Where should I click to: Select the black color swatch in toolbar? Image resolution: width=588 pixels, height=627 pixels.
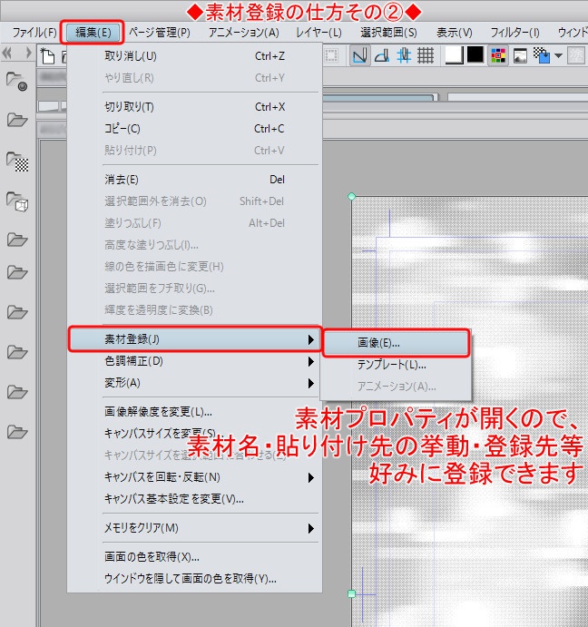point(475,54)
